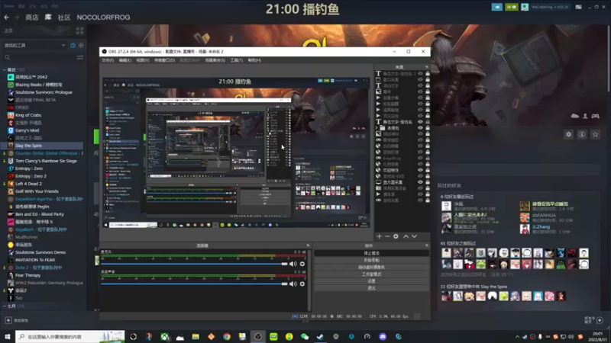Screen dimensions: 611x343
Task: Toggle visibility of 静态文字-游戏名 2 source
Action: click(420, 73)
